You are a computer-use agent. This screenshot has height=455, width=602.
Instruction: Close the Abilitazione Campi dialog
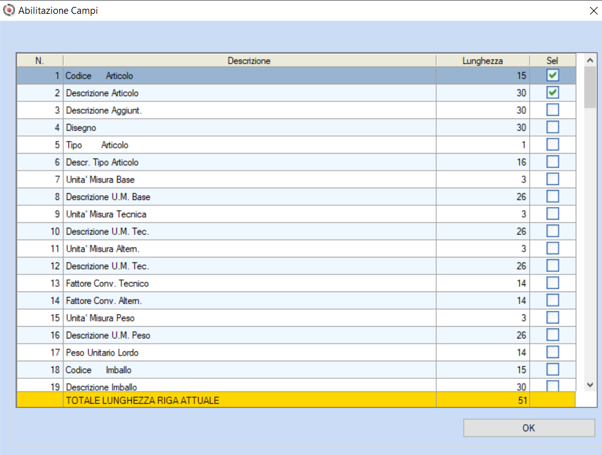pyautogui.click(x=593, y=11)
